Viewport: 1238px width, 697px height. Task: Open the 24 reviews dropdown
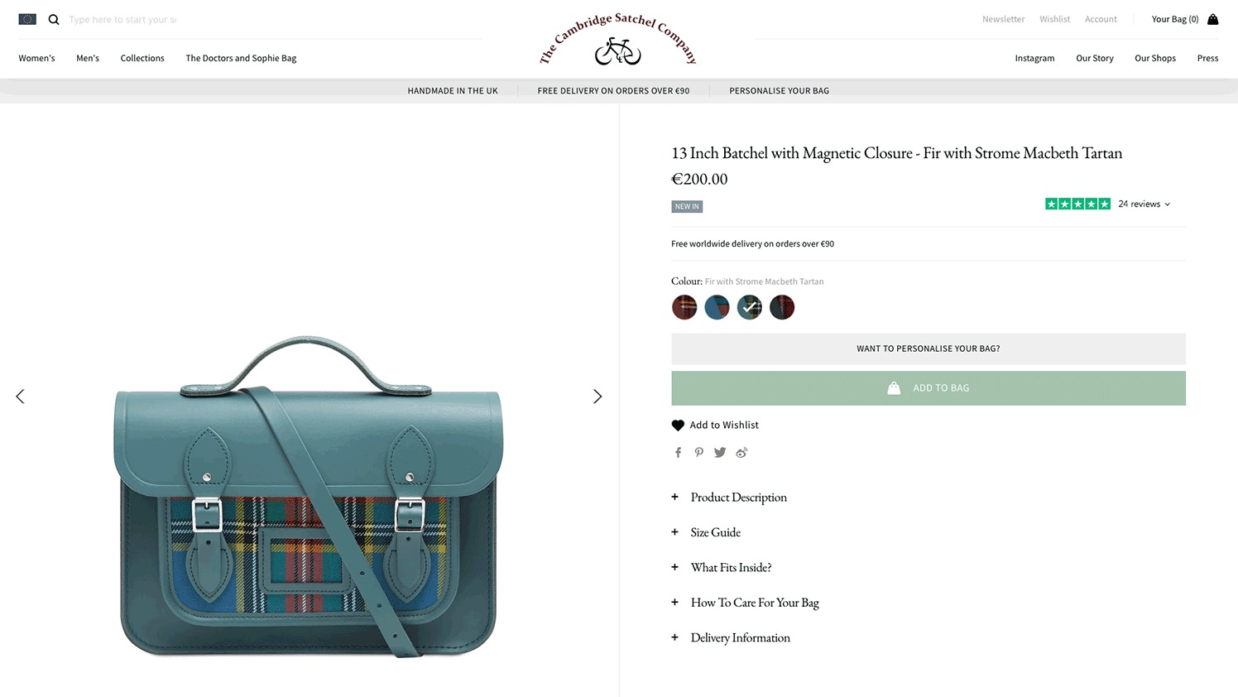(x=1144, y=204)
